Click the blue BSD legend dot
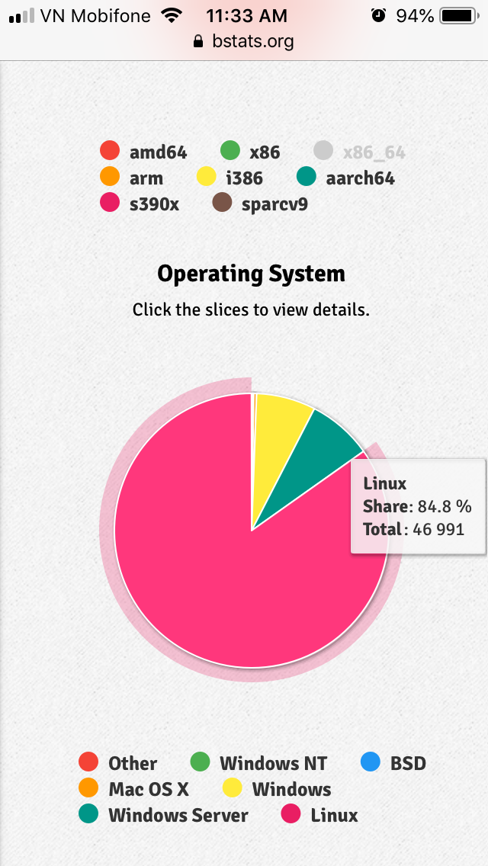Screen dimensions: 488x866 370,762
